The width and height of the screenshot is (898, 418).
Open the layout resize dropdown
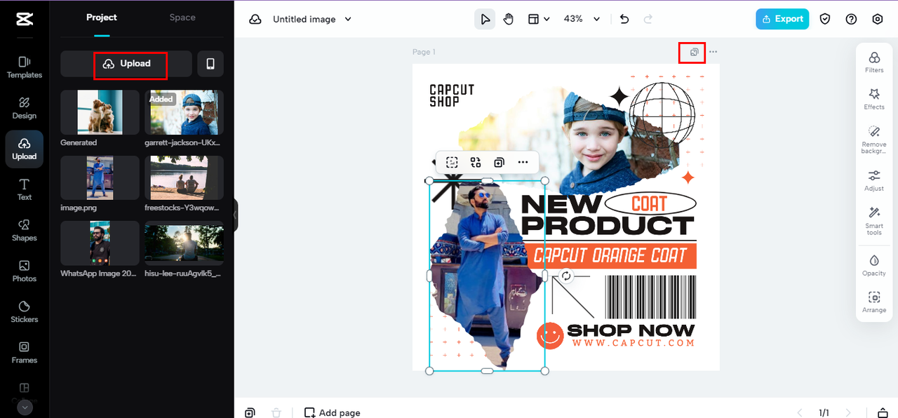(x=538, y=19)
